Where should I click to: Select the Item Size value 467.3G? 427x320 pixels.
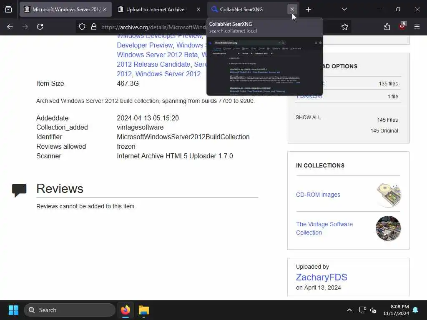point(128,83)
